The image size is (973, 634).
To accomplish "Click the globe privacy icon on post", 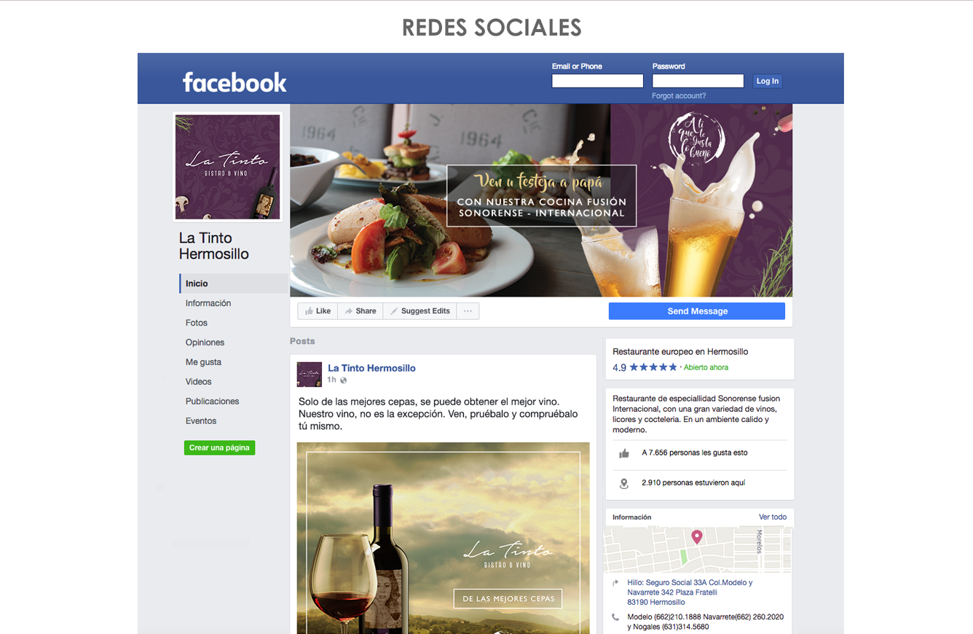I will click(344, 380).
